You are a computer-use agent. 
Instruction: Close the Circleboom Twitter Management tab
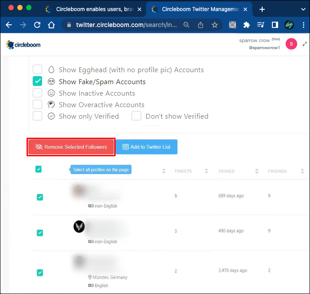pos(245,9)
